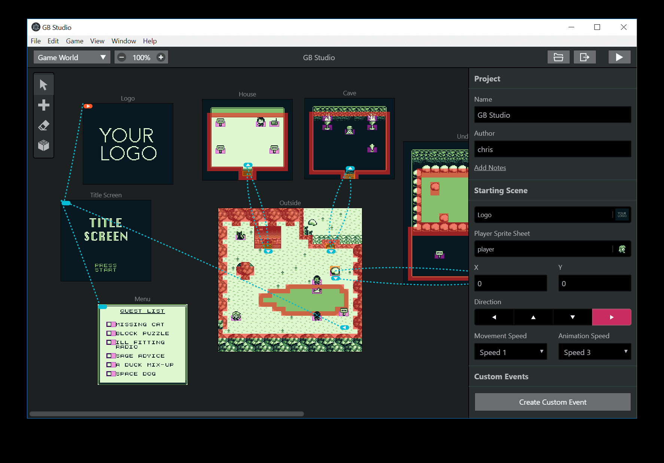This screenshot has height=463, width=664.
Task: Set player direction to left
Action: pos(494,317)
